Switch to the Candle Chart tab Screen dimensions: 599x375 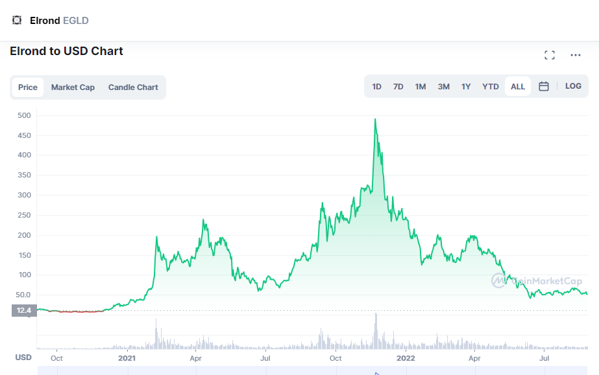[133, 87]
